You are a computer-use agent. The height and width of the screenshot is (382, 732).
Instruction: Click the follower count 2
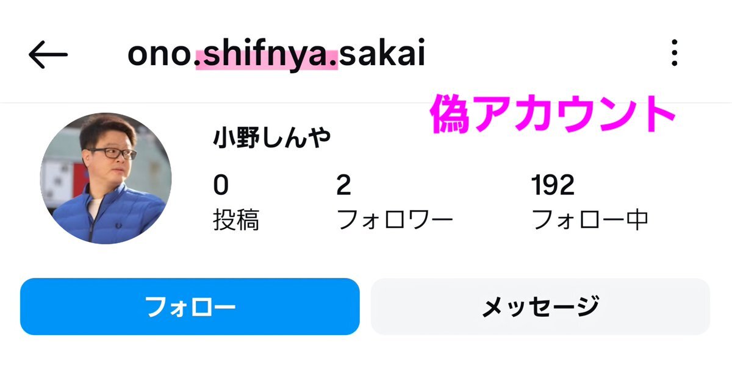click(x=344, y=185)
